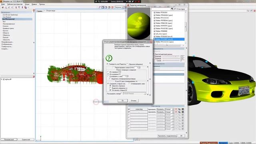
Task: Select [по ID или Свойству] command
Action: pyautogui.click(x=10, y=15)
